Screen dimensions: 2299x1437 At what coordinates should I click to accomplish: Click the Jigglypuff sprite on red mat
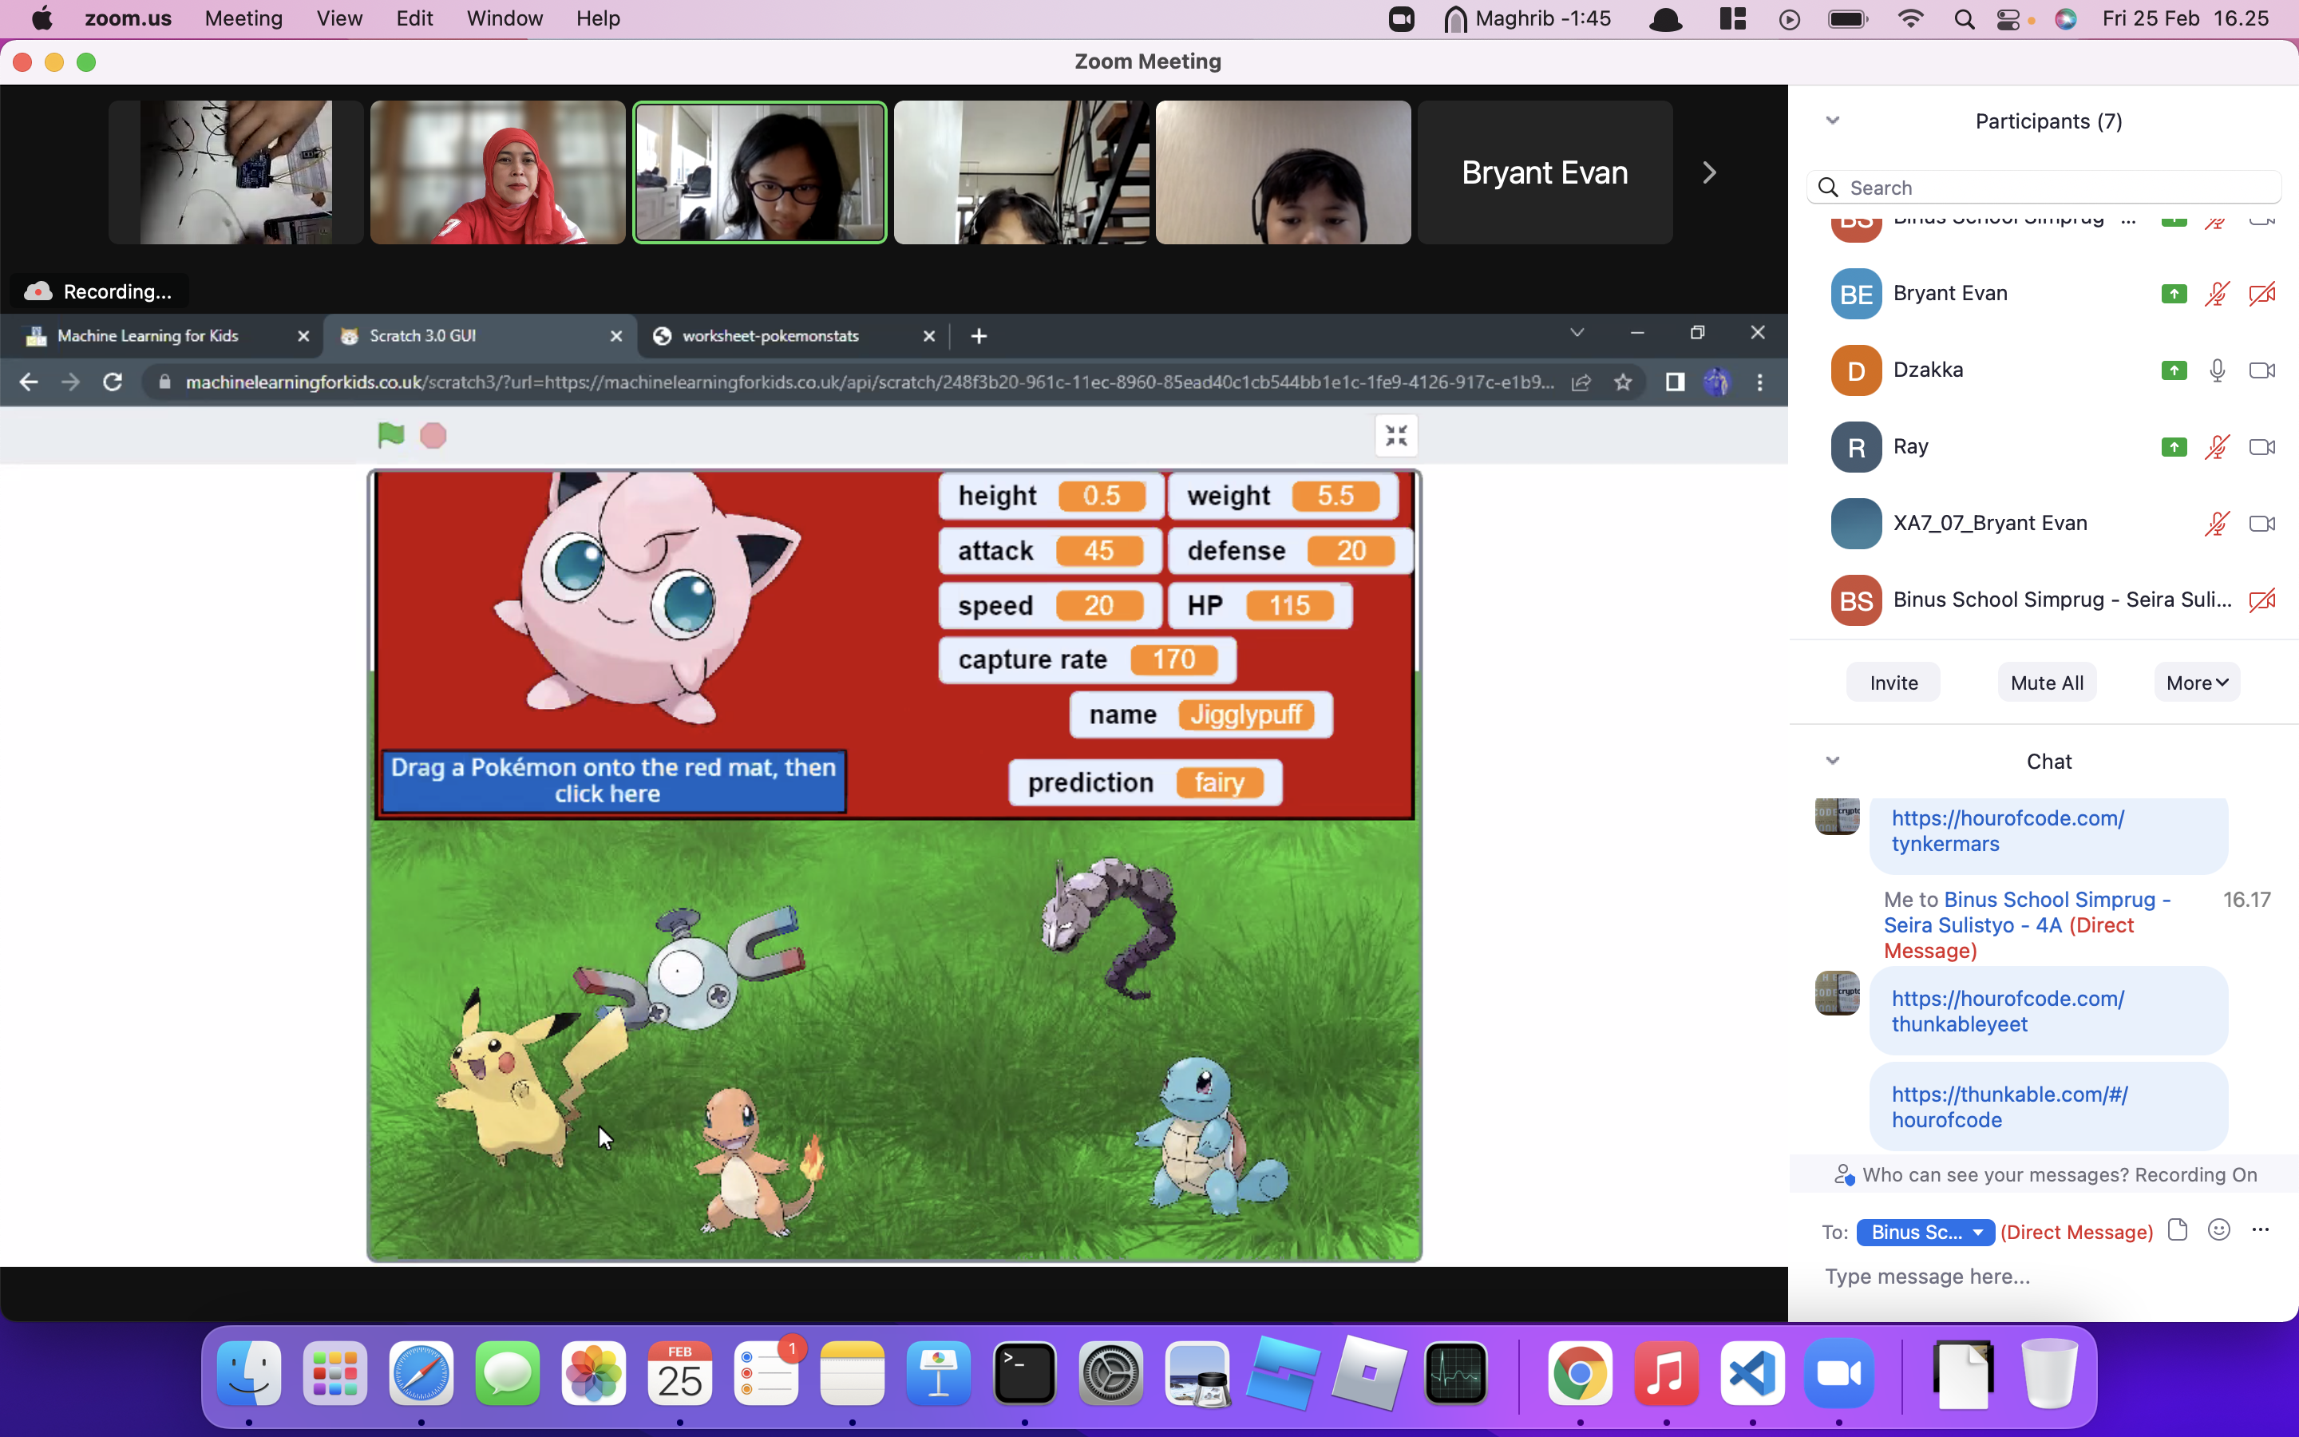pos(644,599)
